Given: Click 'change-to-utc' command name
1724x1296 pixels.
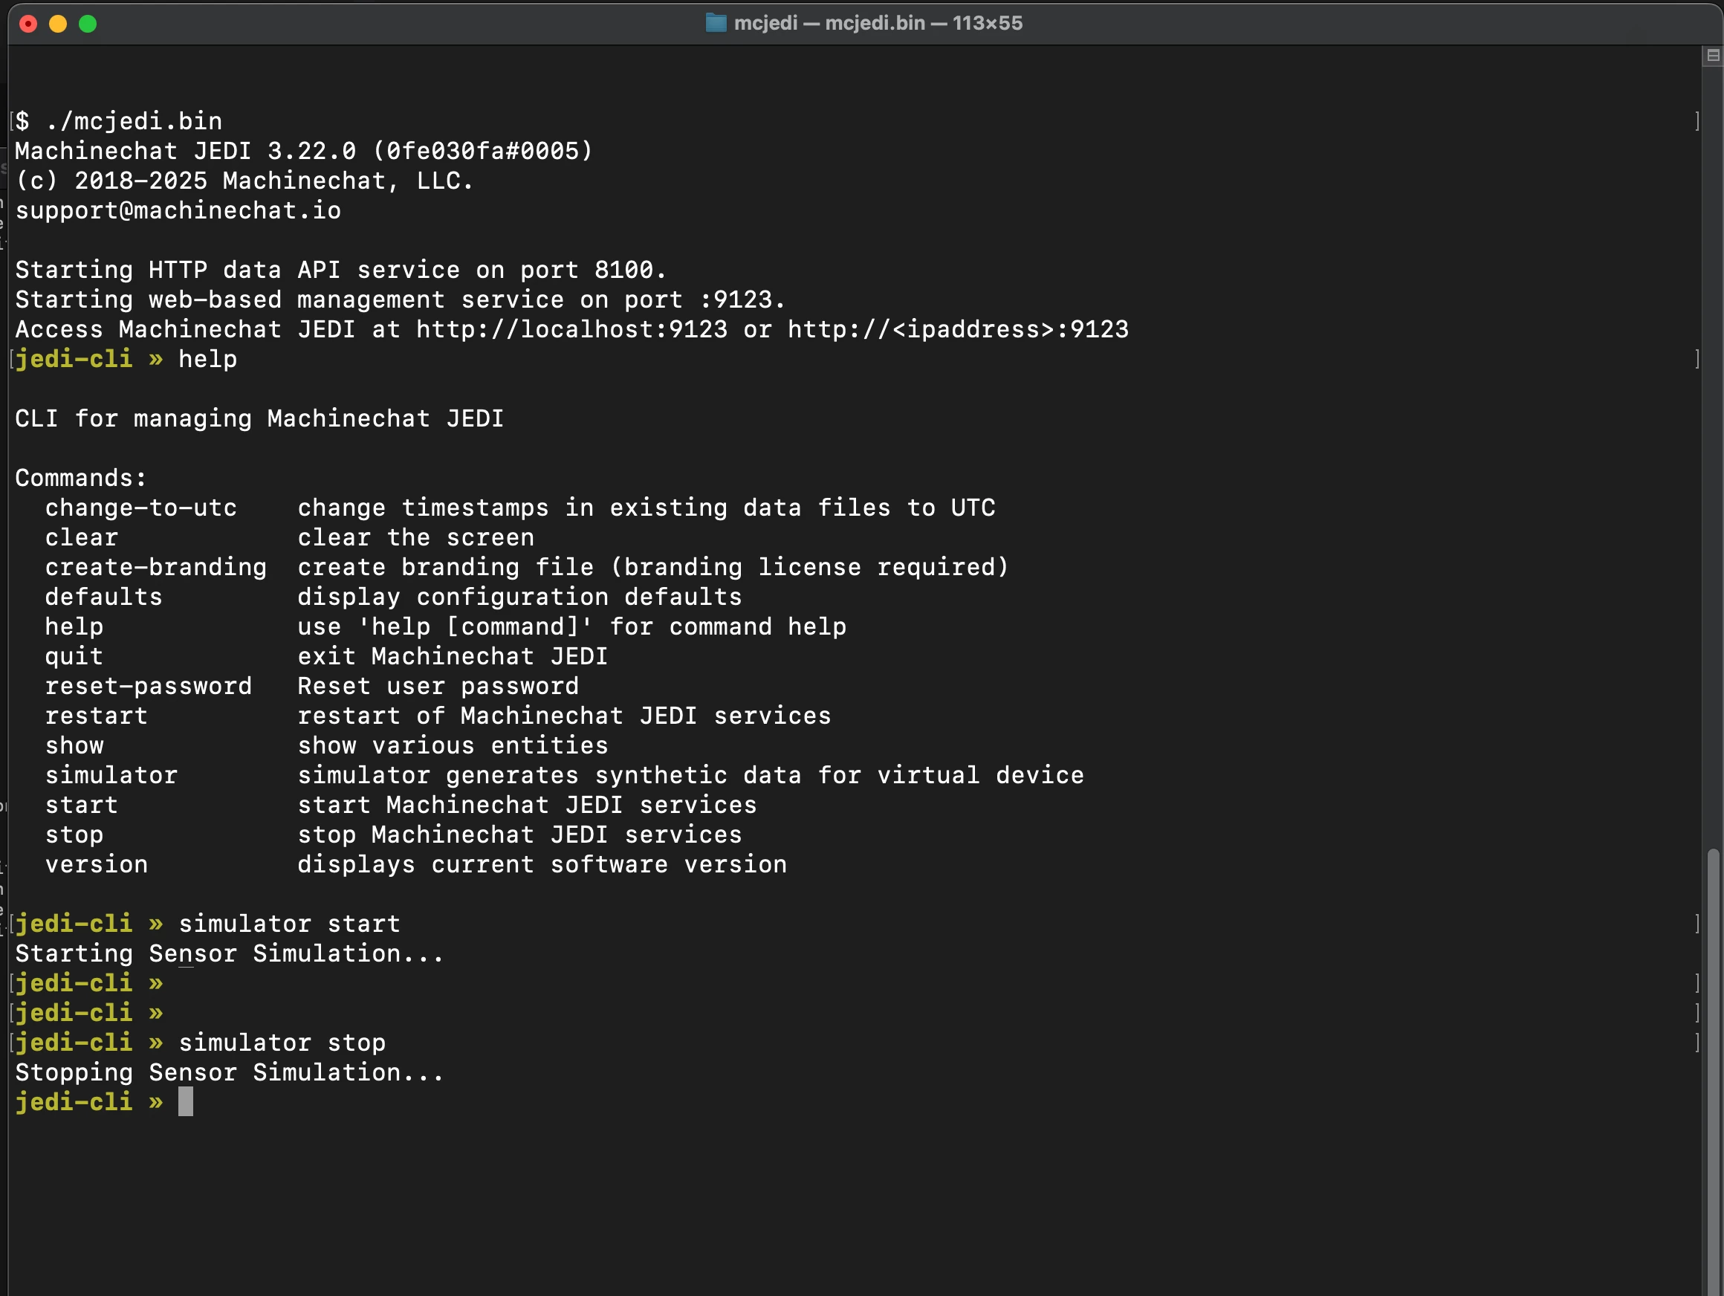Looking at the screenshot, I should tap(140, 508).
